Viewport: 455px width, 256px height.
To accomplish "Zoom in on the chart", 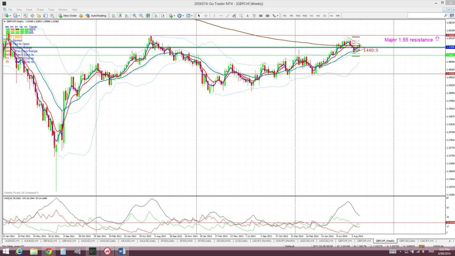I will pos(135,16).
